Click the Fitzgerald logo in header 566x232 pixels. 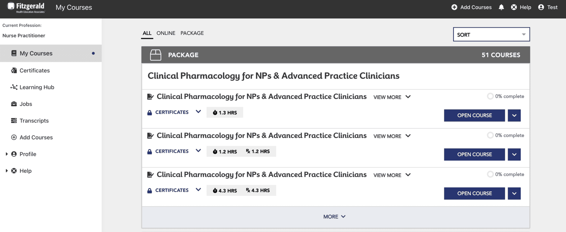point(27,7)
